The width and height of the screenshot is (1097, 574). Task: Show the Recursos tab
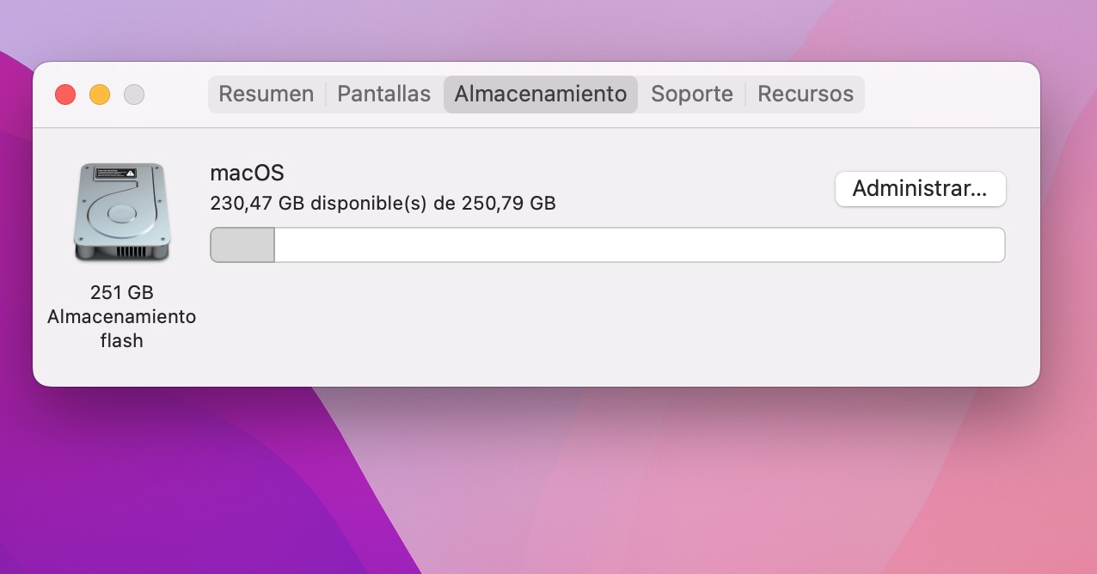click(806, 95)
